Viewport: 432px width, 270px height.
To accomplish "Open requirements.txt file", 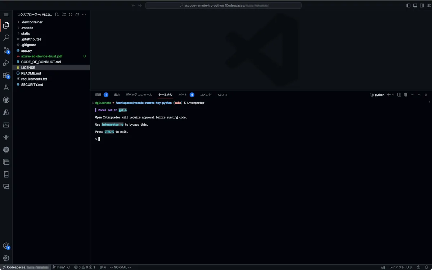I will pos(51,79).
